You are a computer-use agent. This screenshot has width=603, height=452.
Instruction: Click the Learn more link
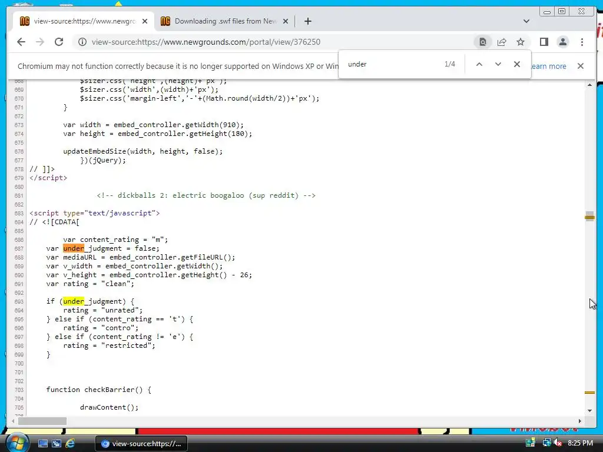click(549, 66)
